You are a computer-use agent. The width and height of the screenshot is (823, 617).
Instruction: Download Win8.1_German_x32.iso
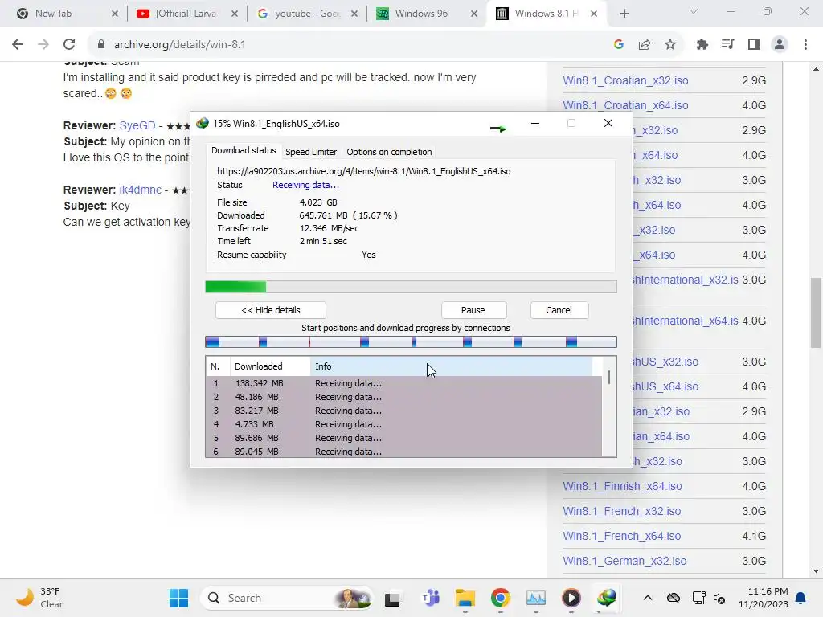(624, 561)
